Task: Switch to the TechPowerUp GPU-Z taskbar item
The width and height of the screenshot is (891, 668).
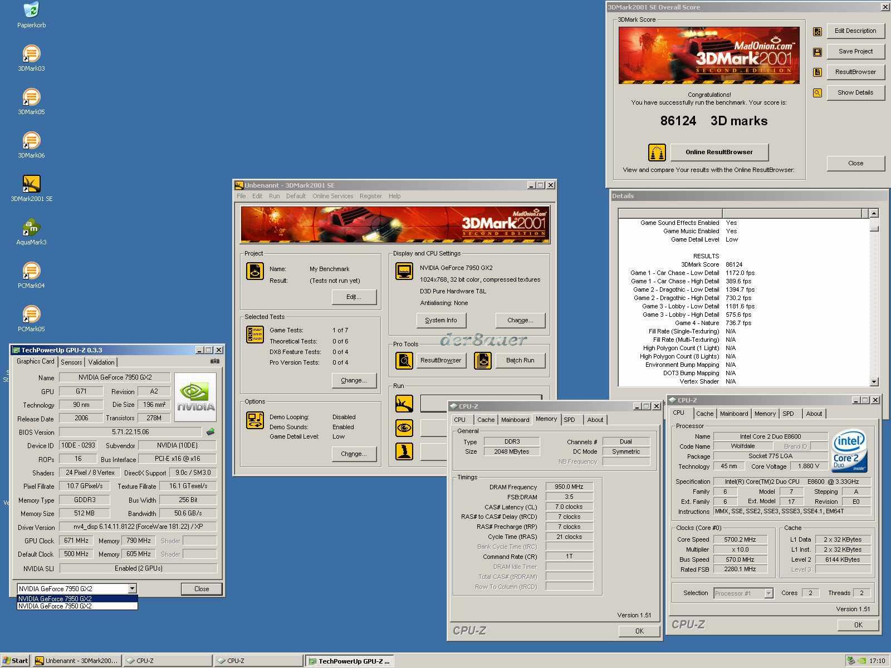Action: tap(349, 661)
